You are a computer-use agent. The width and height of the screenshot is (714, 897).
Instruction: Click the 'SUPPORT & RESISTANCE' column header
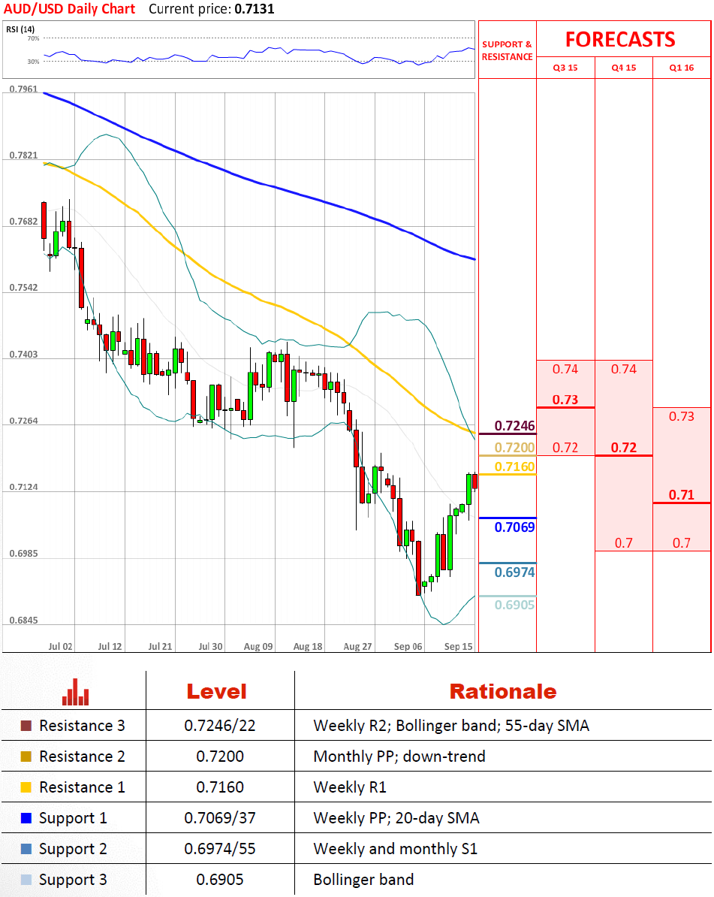pyautogui.click(x=507, y=50)
